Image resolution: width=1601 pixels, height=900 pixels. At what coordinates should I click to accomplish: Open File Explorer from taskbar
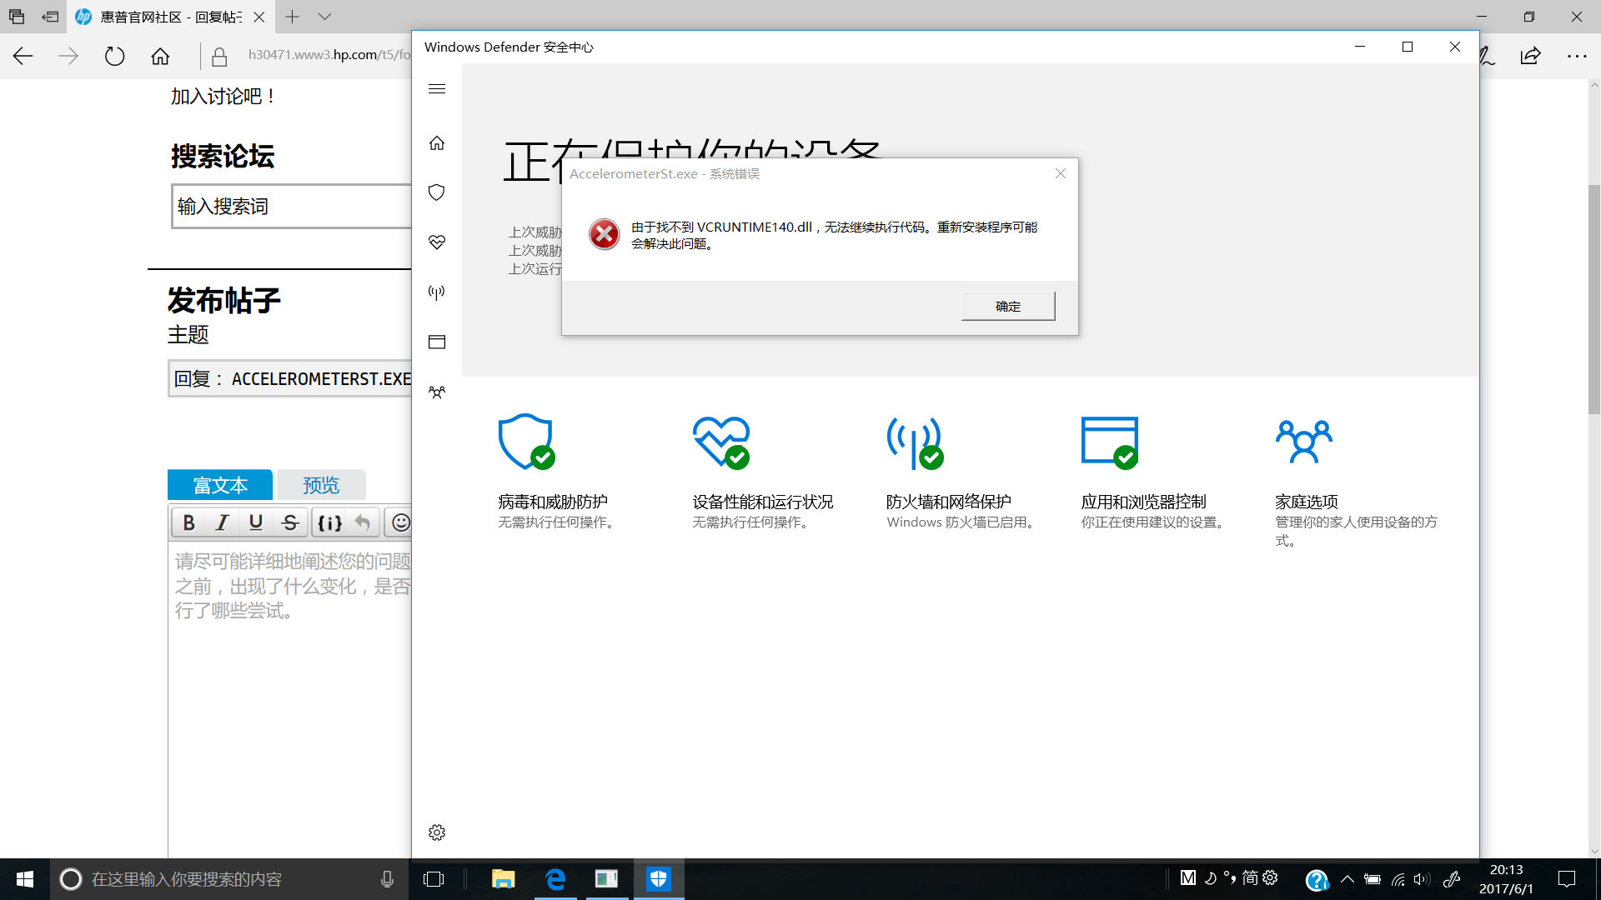[x=503, y=879]
